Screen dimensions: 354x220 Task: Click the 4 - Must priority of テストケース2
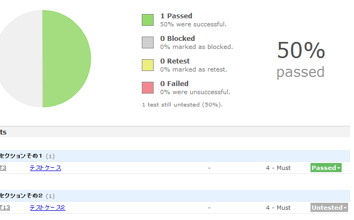pos(278,208)
